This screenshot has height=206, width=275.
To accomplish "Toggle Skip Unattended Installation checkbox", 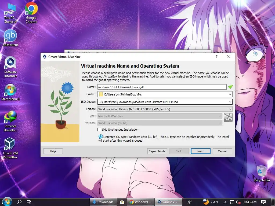I will [99, 130].
